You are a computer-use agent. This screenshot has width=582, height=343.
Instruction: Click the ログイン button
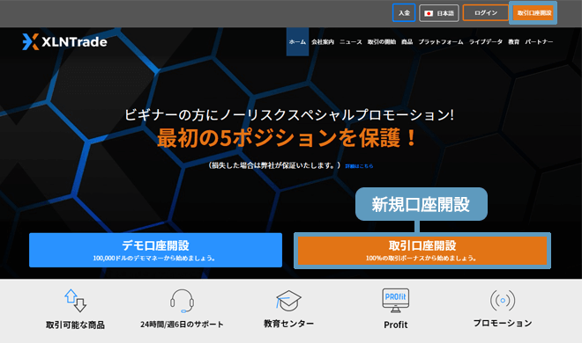click(486, 13)
